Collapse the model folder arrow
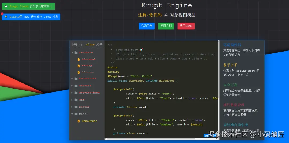The height and width of the screenshot is (143, 289). click(72, 114)
